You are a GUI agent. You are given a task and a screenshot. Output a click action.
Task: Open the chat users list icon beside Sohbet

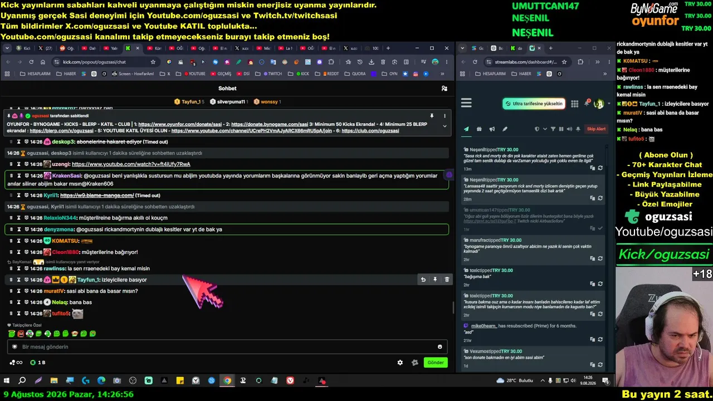click(x=444, y=88)
